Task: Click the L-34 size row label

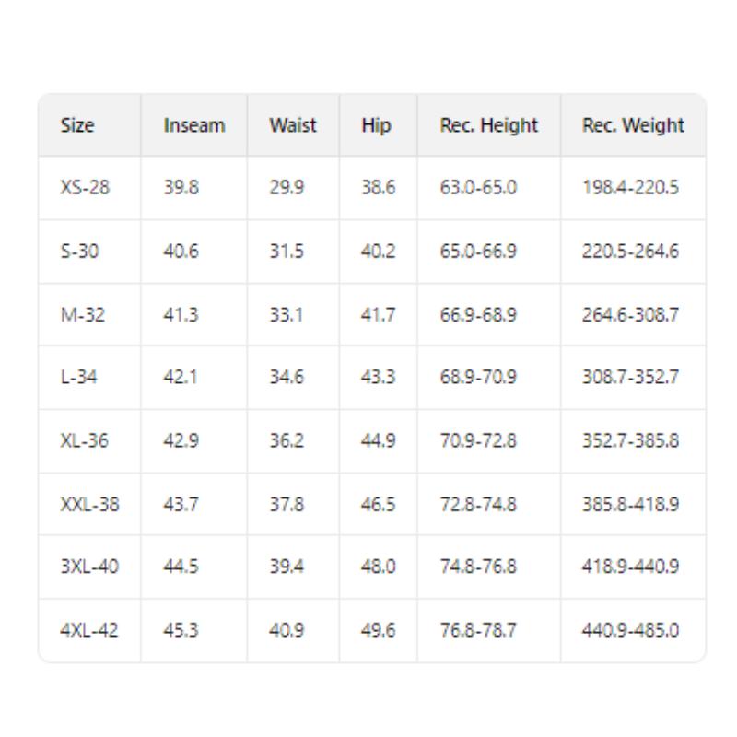Action: (80, 378)
